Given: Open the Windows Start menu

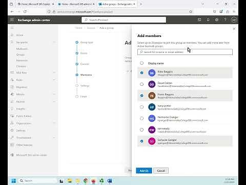Looking at the screenshot, I should click(14, 180).
